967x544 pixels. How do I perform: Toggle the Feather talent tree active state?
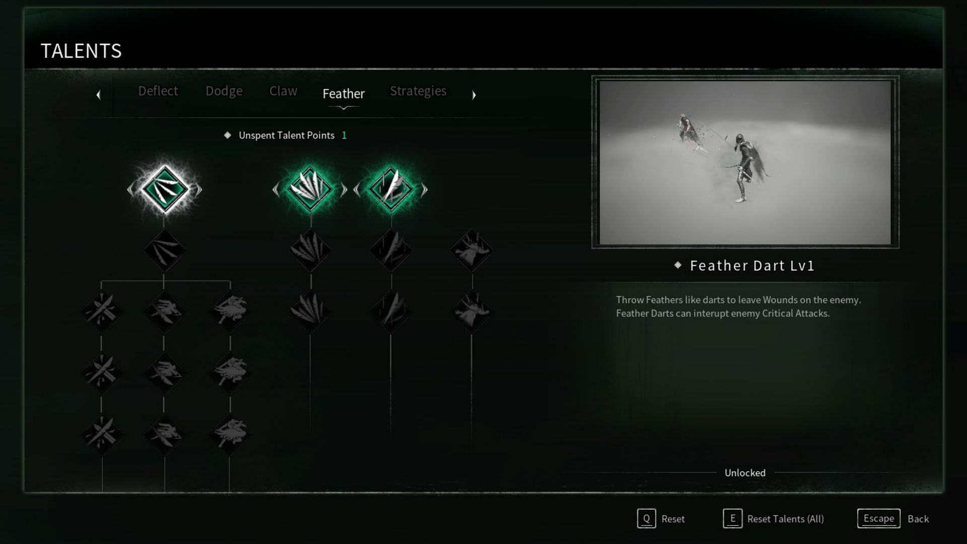click(343, 93)
